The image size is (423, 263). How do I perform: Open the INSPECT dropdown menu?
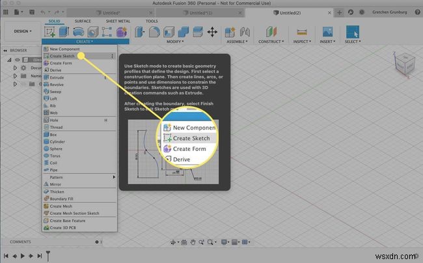[302, 42]
